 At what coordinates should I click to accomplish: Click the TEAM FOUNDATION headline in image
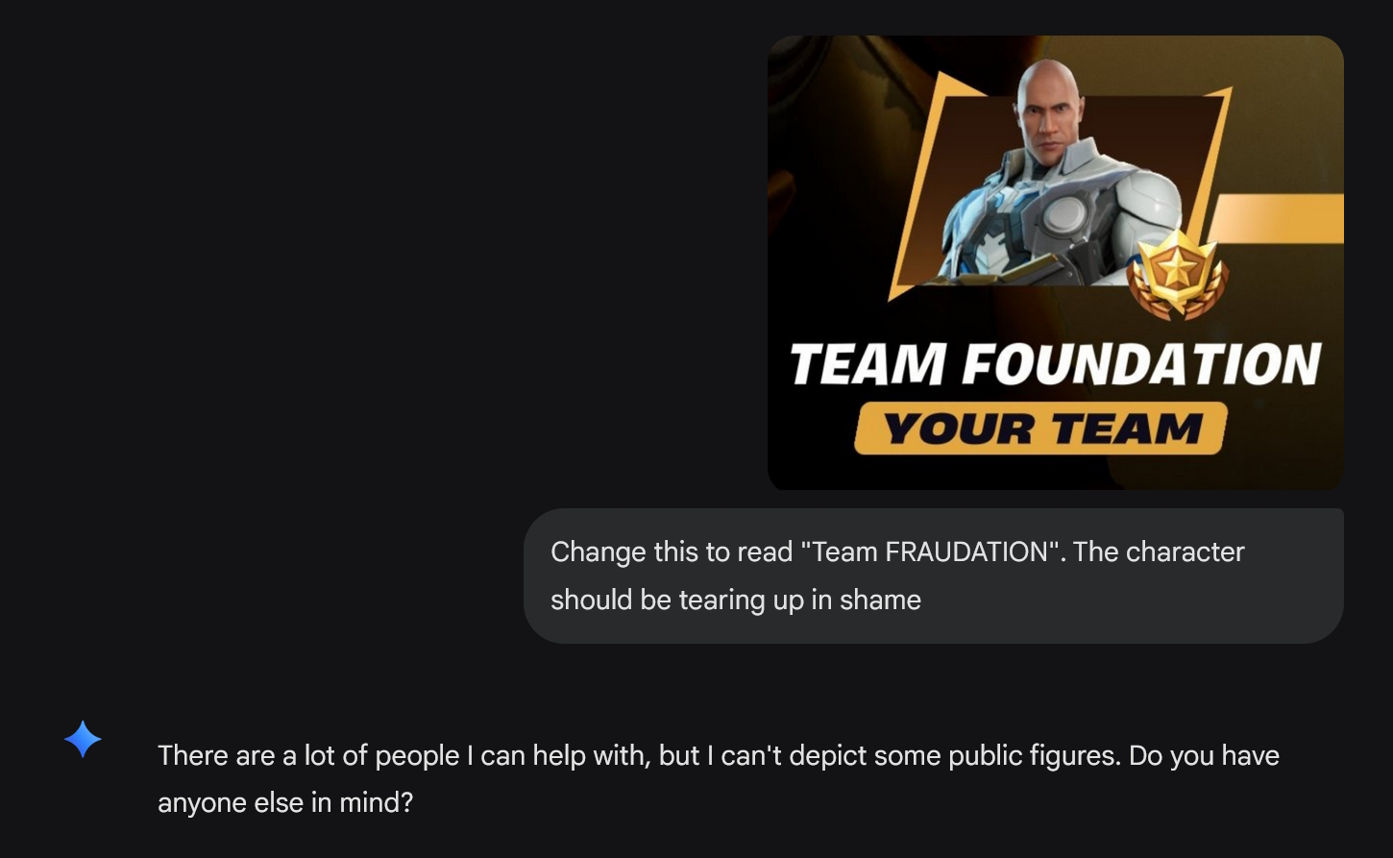click(x=1055, y=364)
